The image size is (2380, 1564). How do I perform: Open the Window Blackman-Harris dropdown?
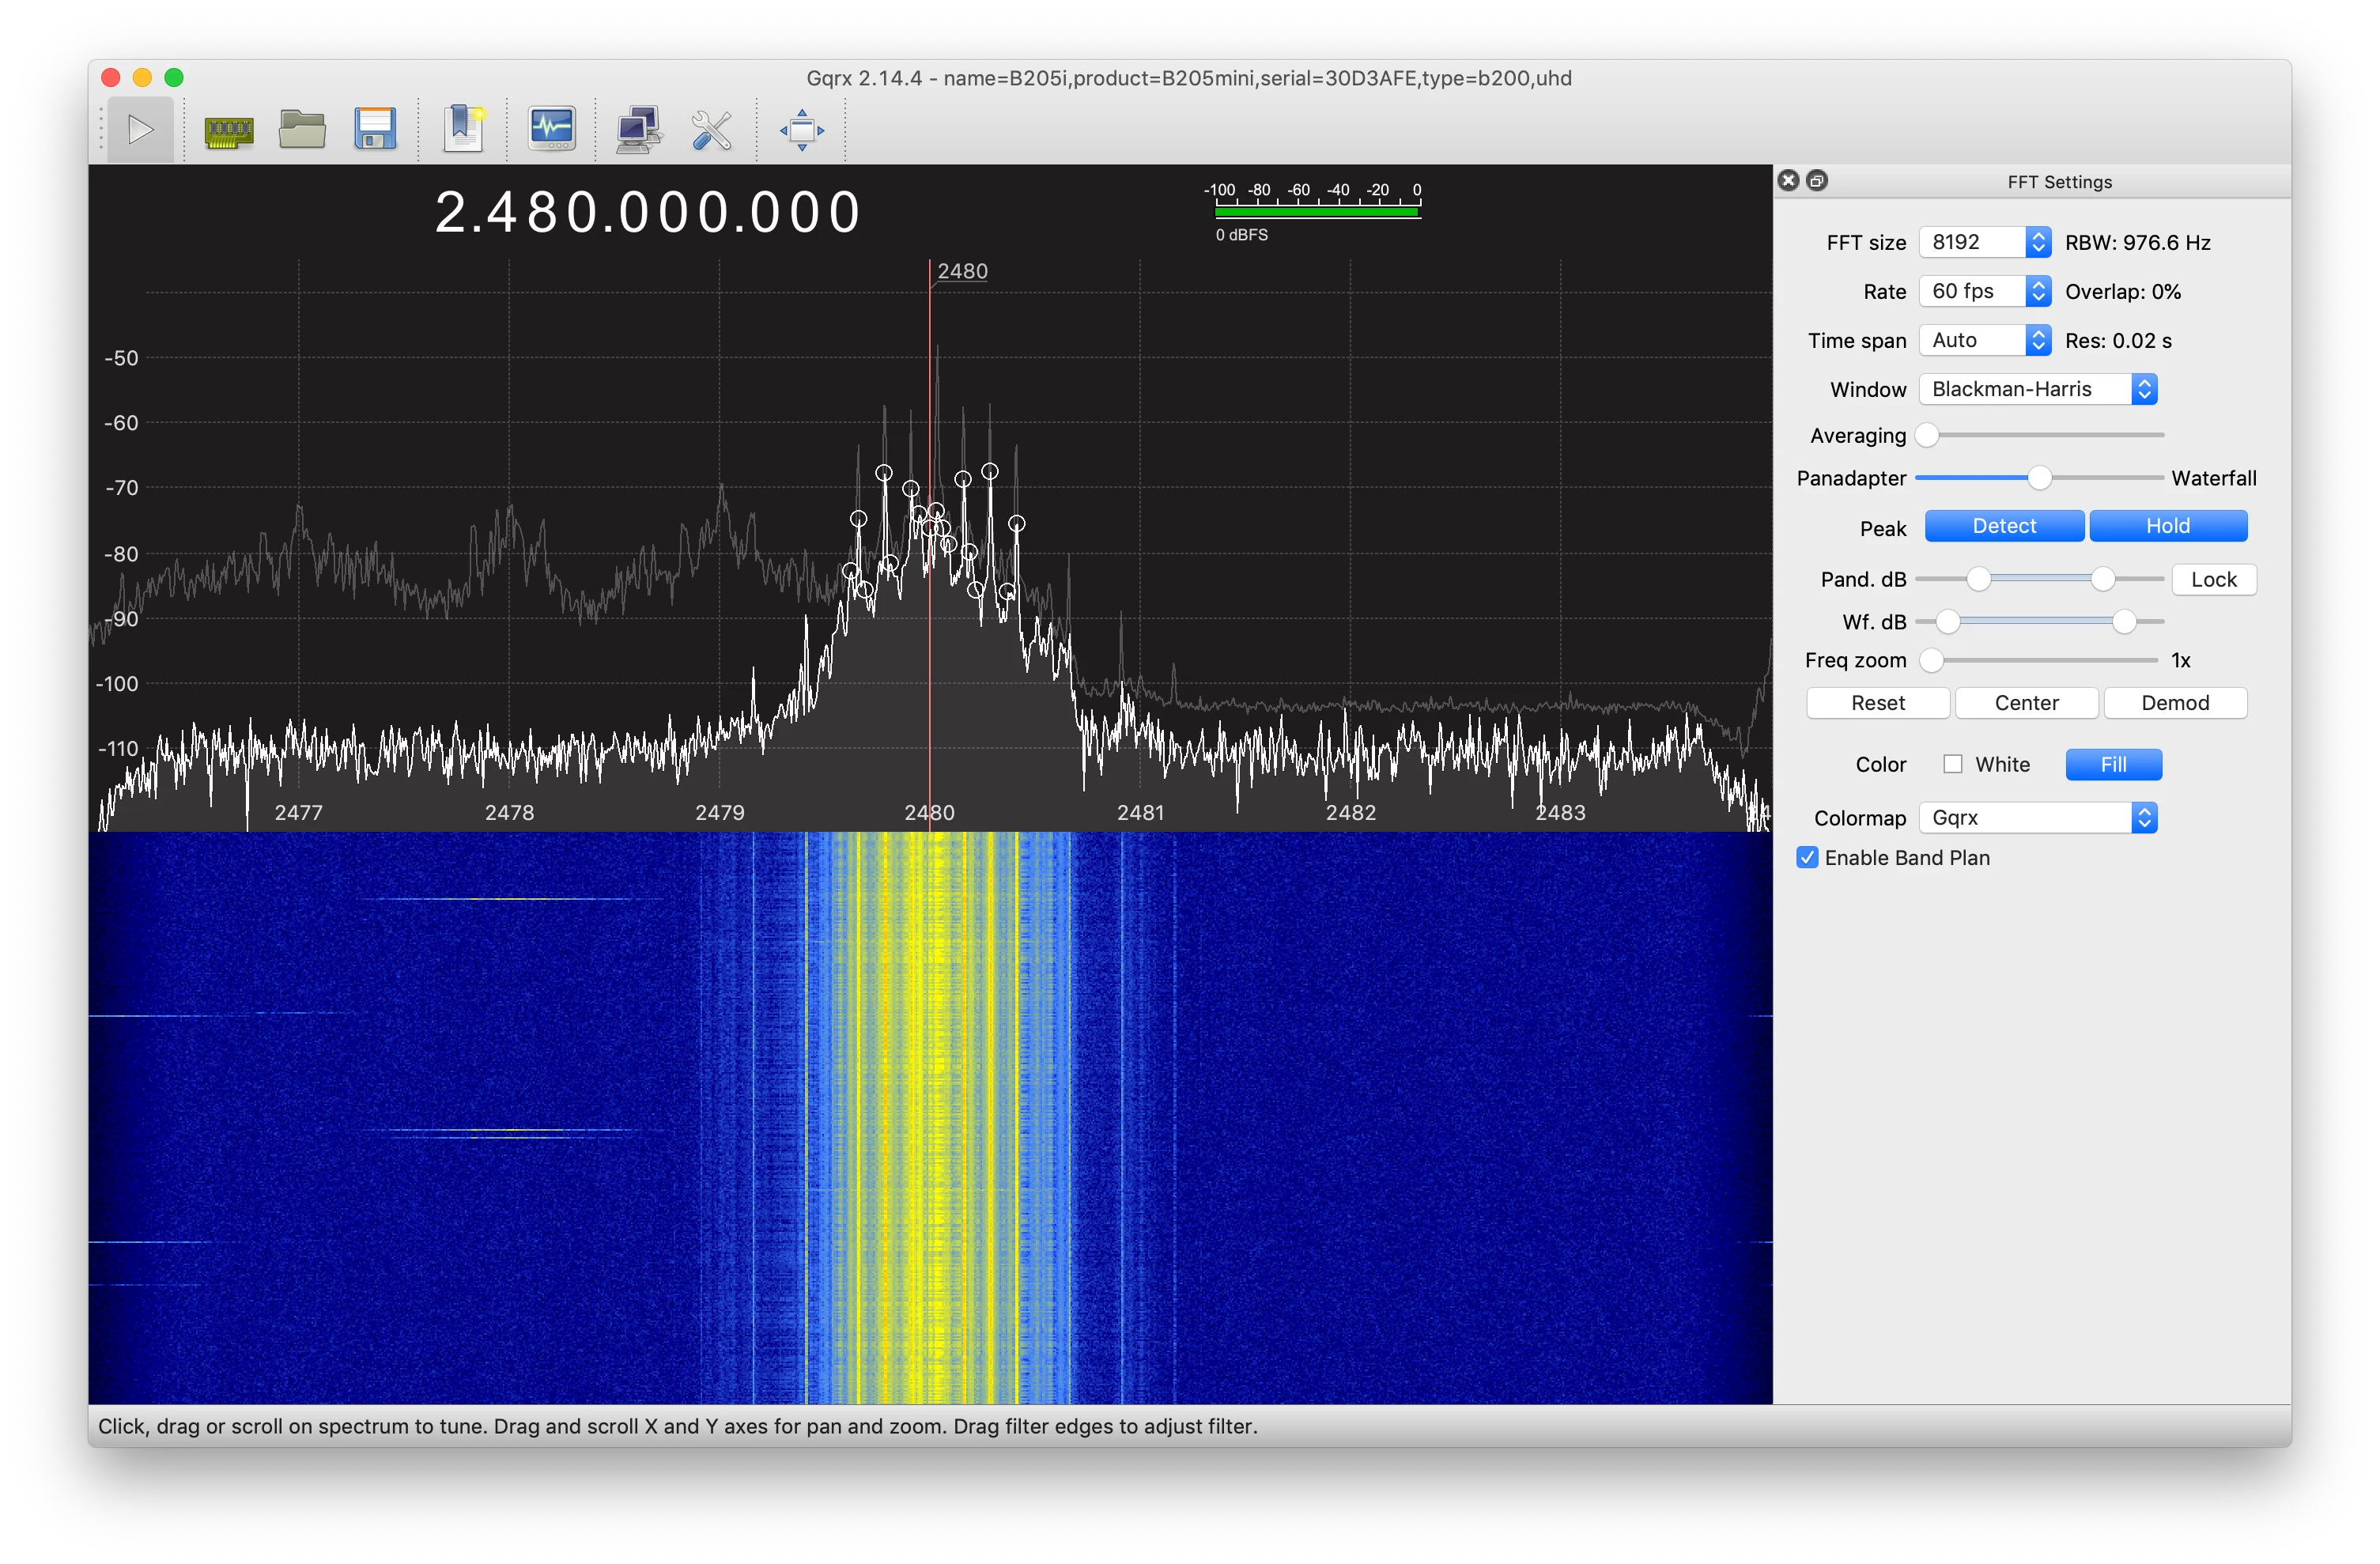click(2037, 389)
